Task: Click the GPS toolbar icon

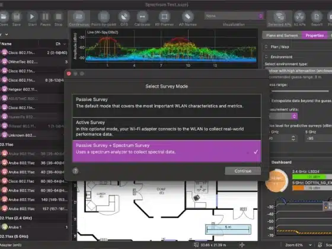Action: [124, 17]
